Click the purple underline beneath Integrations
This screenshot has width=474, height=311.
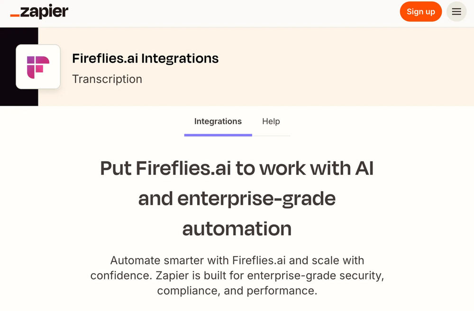(218, 135)
